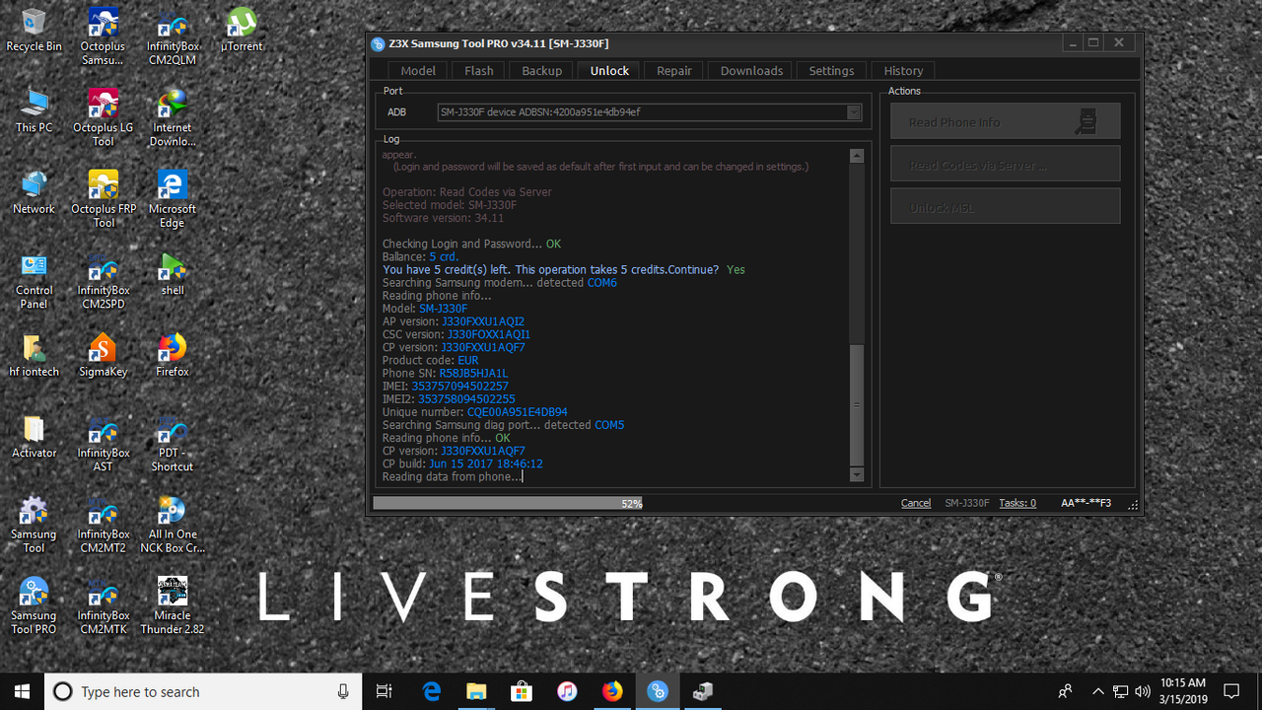Image resolution: width=1262 pixels, height=710 pixels.
Task: Launch InfinityBox CM2MTK shortcut
Action: (x=103, y=605)
